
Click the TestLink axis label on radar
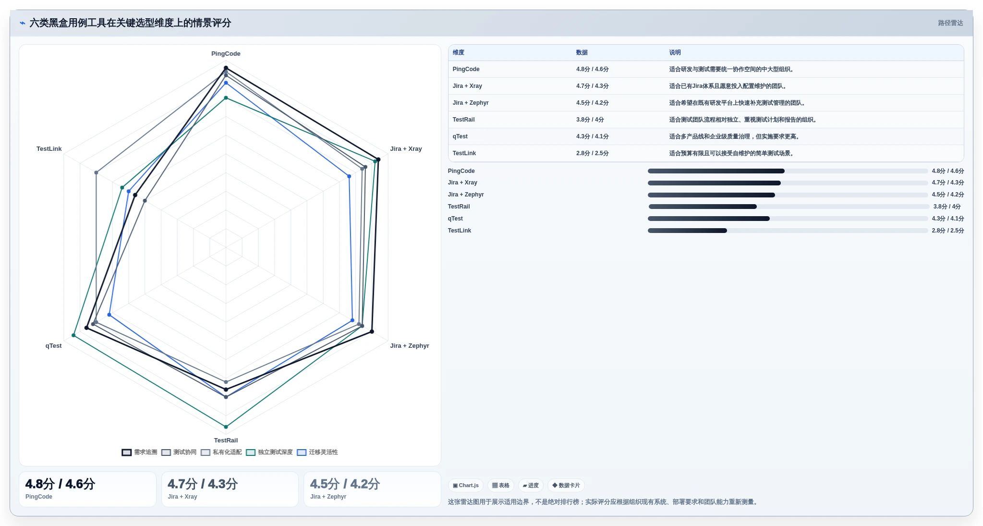[49, 149]
